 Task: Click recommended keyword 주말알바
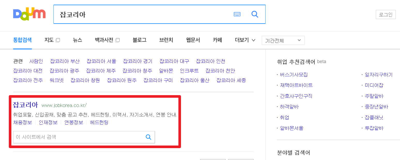tap(374, 96)
